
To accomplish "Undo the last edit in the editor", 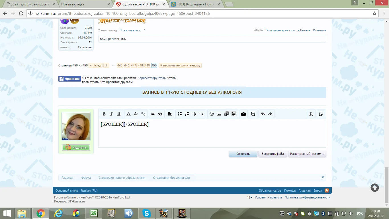I will [263, 114].
